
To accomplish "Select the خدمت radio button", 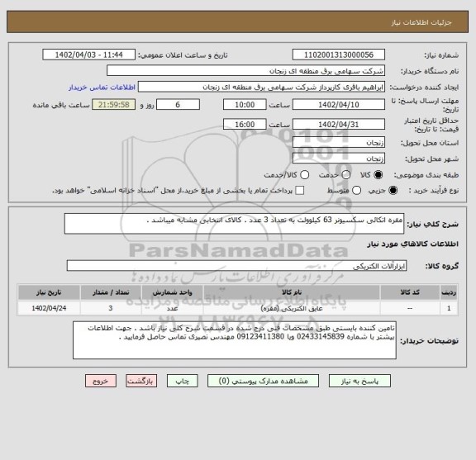I will [345, 175].
